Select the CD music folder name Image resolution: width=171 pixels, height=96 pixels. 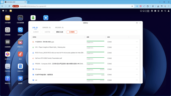tap(38, 69)
